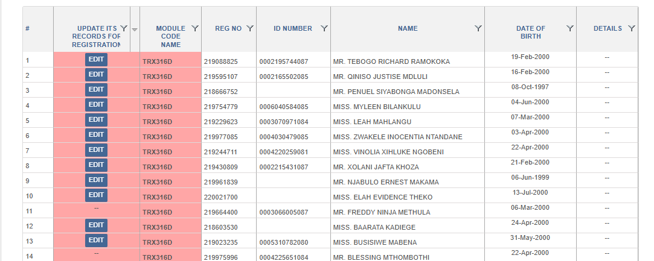
Task: Select reg number 219664400 cell
Action: [229, 210]
